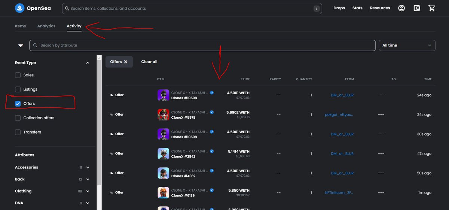Open the shopping cart icon

click(432, 8)
